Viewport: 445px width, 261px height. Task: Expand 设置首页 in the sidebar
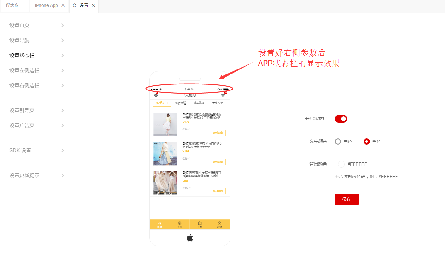click(37, 25)
